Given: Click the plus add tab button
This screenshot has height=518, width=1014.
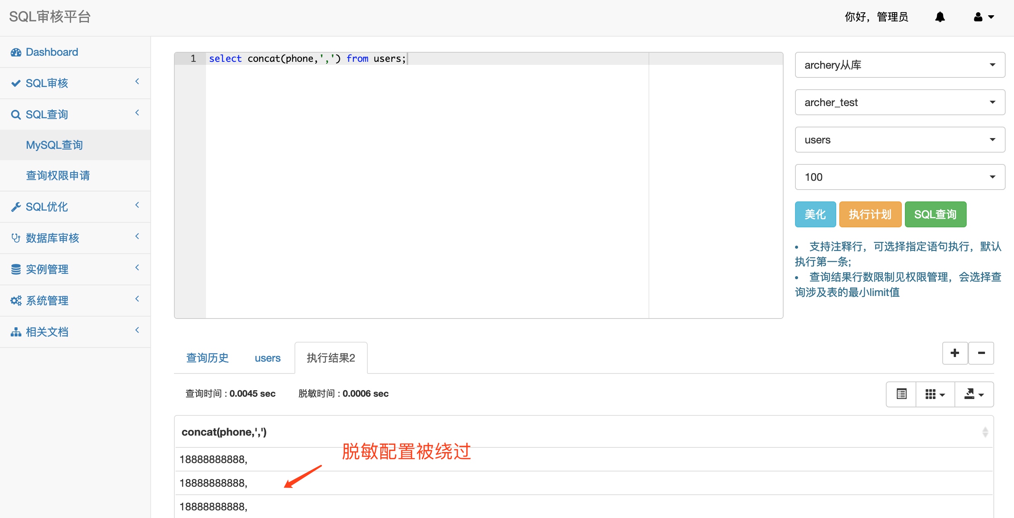Looking at the screenshot, I should click(x=954, y=353).
